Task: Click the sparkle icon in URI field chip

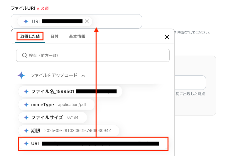Action: 26,21
